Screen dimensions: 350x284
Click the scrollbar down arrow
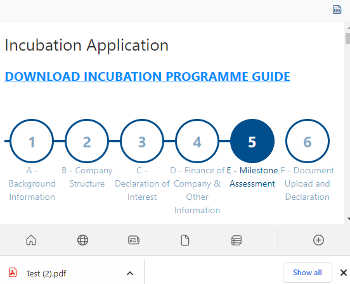[x=348, y=219]
